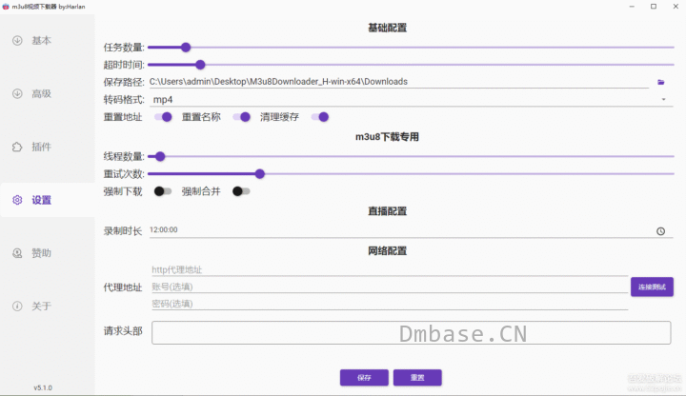Switch to the 高级 tab
This screenshot has width=686, height=396.
48,93
